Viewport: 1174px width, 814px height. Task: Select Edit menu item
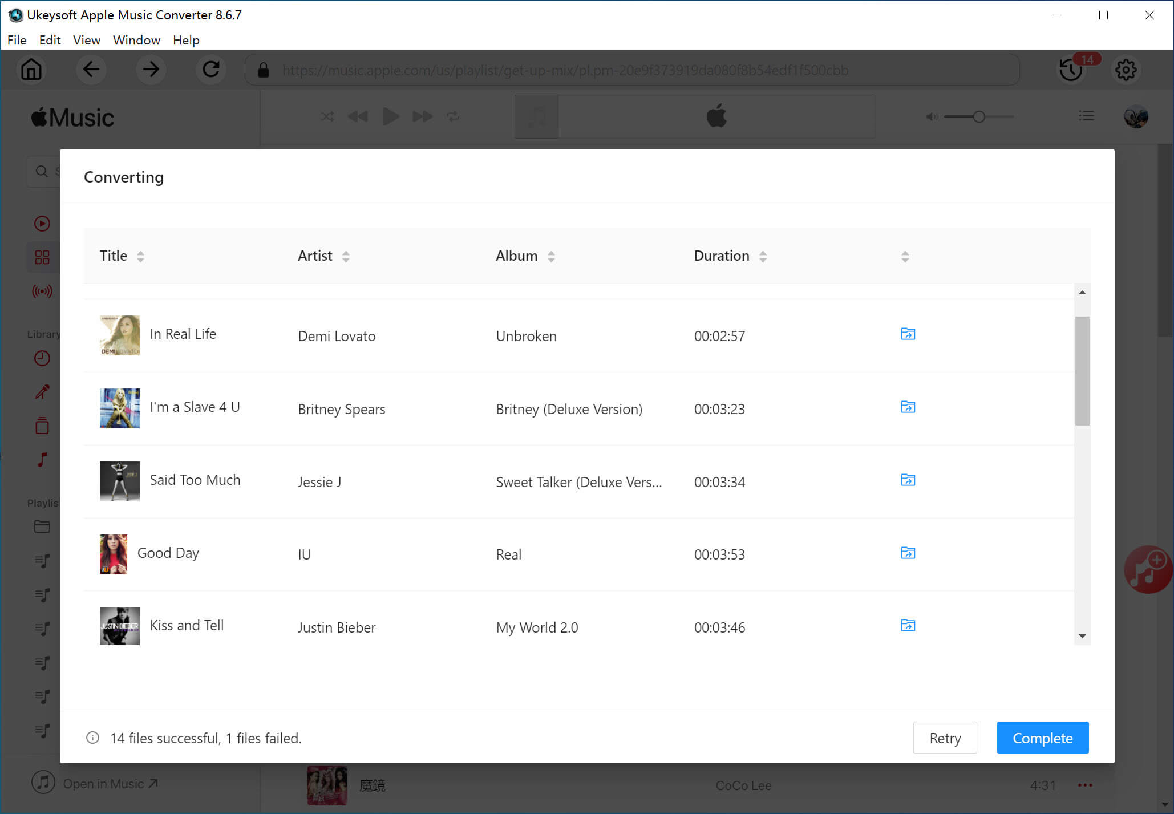click(x=50, y=40)
